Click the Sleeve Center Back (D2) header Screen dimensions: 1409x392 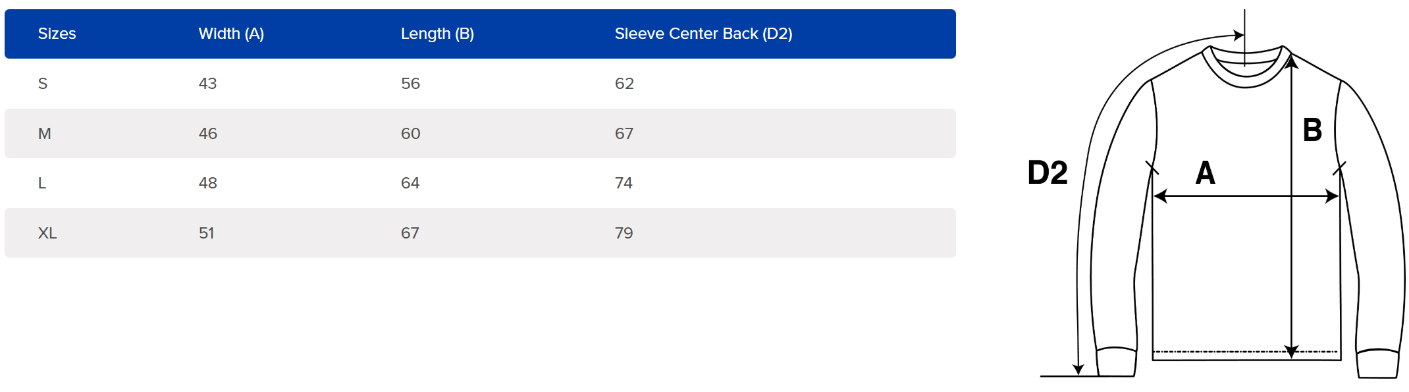(703, 34)
